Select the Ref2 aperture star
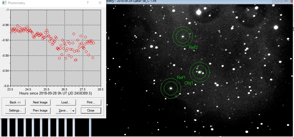The height and width of the screenshot is (137, 294). [183, 36]
